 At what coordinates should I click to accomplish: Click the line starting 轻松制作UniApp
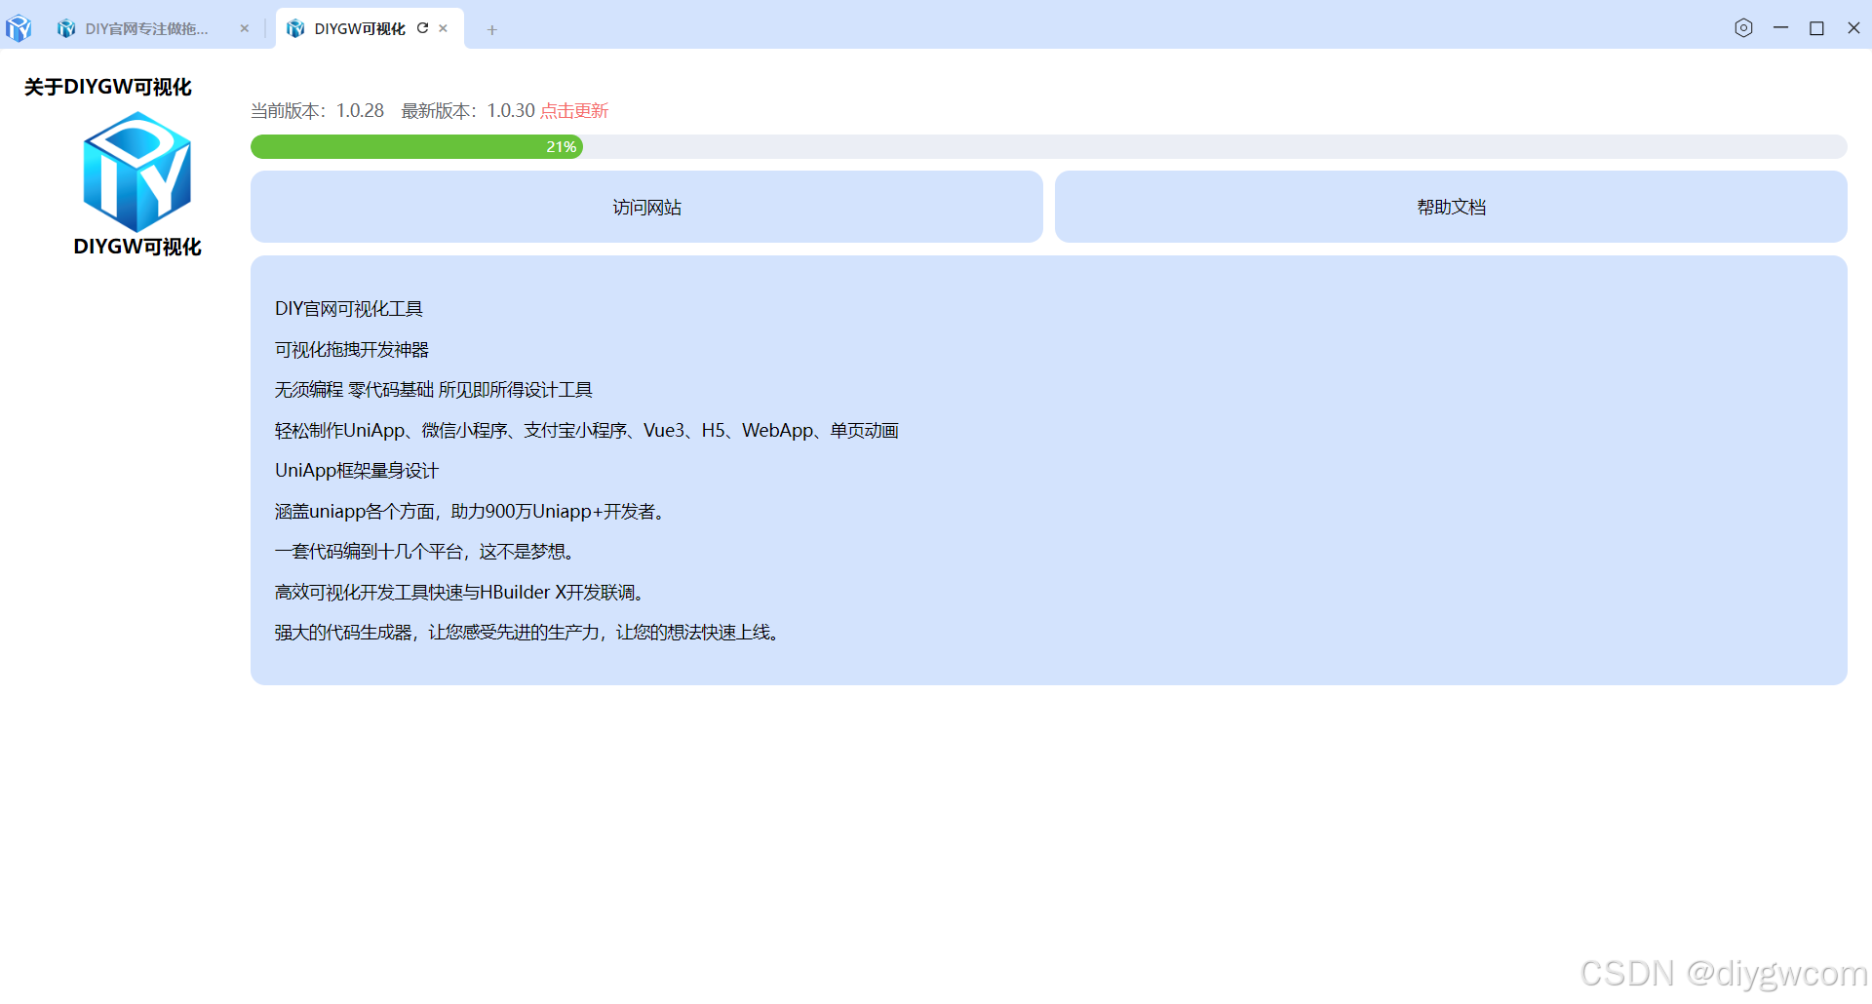(587, 431)
